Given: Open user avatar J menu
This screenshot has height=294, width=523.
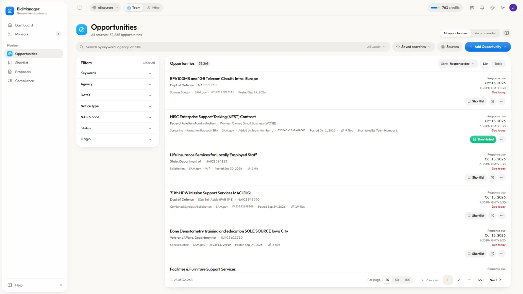Looking at the screenshot, I should [513, 8].
